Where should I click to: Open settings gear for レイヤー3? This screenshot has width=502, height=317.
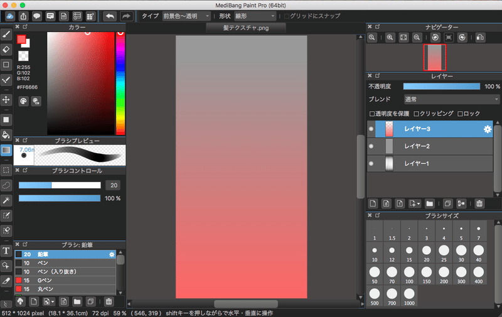[x=488, y=129]
